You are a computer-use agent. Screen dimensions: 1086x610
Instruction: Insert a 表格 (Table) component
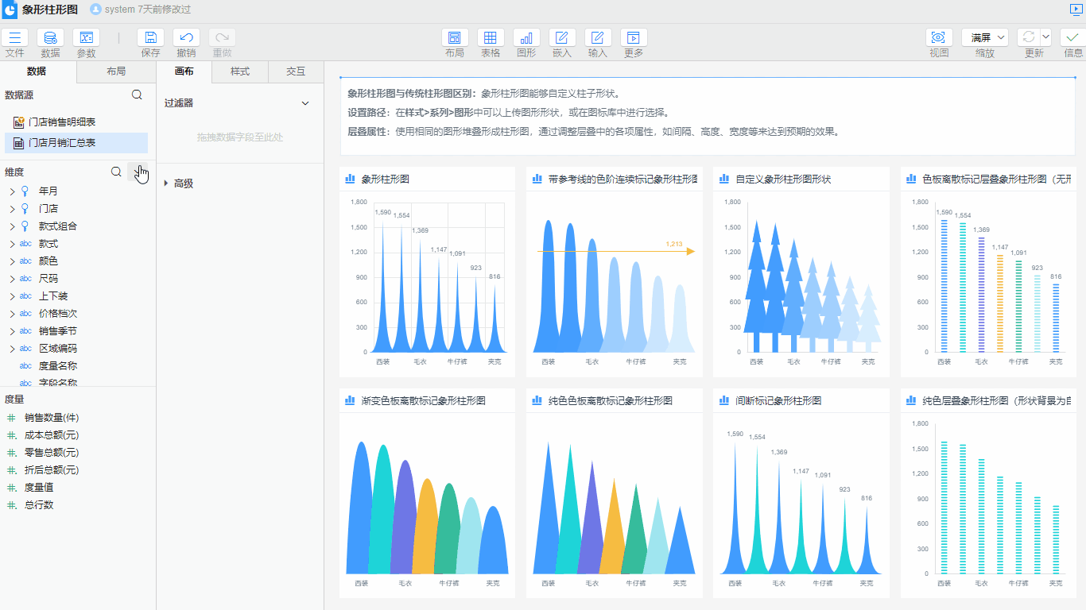[x=491, y=38]
